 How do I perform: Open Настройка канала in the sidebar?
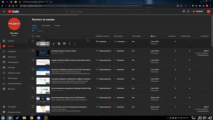[14, 84]
